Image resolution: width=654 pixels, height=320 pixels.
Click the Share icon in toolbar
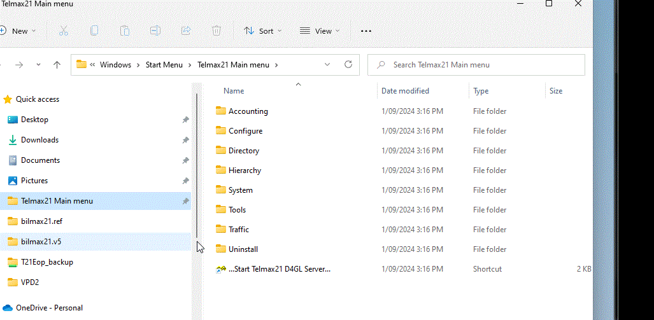pos(186,31)
